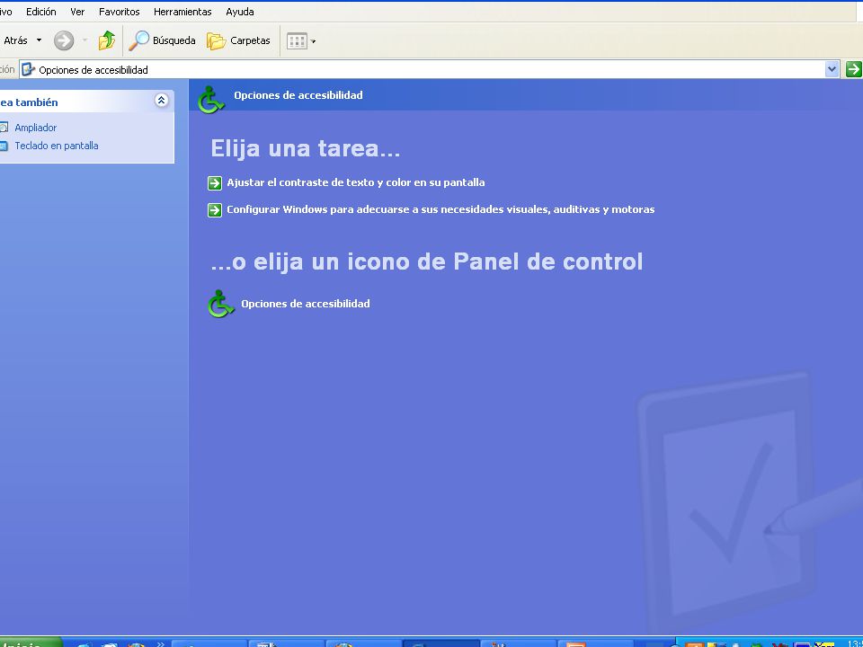The image size is (863, 647).
Task: Expand the Atrás history dropdown arrow
Action: click(x=39, y=40)
